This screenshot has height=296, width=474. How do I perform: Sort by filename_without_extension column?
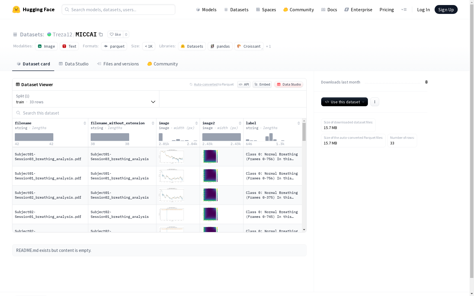153,123
